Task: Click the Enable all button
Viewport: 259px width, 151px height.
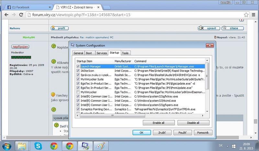Action: pyautogui.click(x=158, y=123)
